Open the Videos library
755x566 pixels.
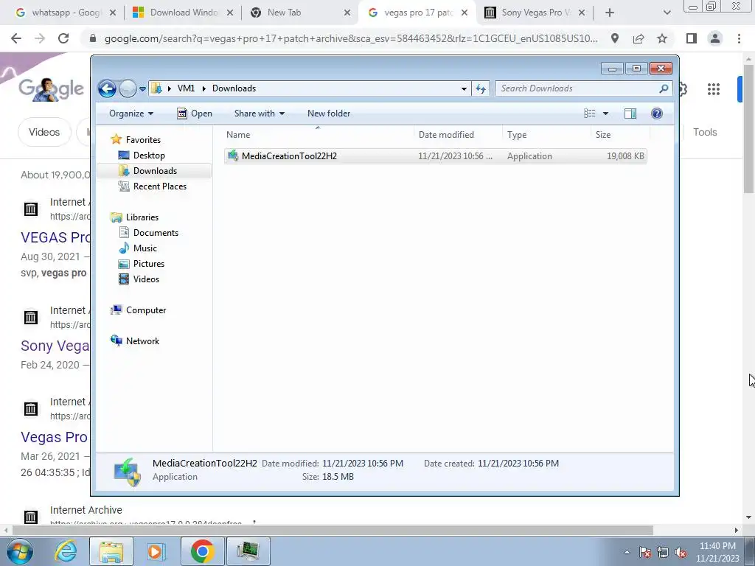139,279
